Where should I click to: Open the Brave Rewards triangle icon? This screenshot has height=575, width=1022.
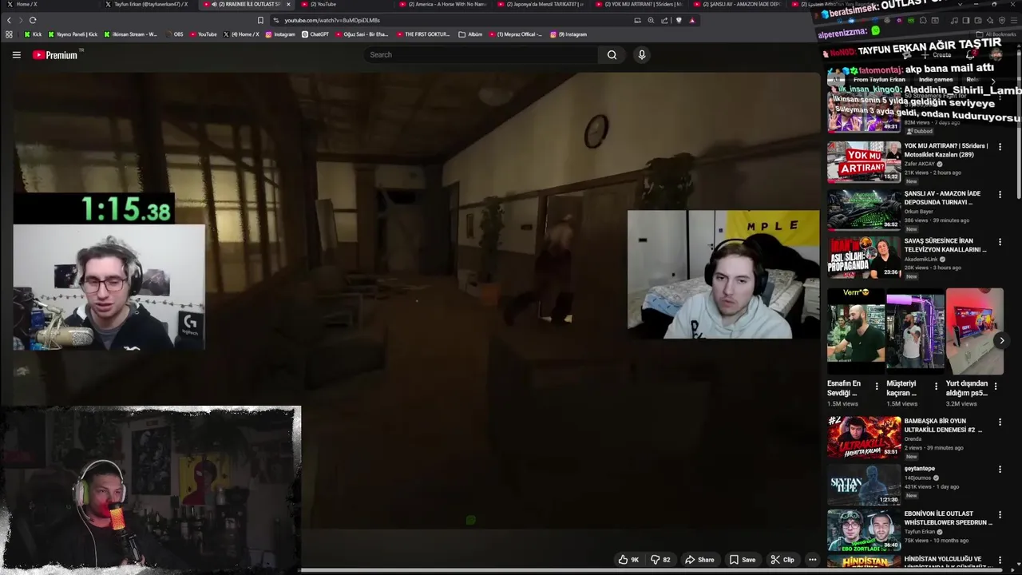tap(692, 20)
